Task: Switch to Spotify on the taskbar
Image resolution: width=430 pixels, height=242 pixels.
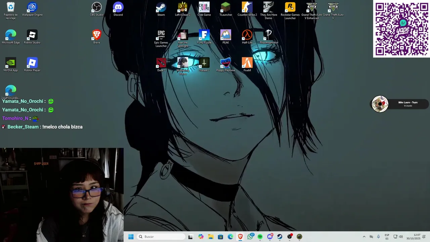Action: (260, 237)
